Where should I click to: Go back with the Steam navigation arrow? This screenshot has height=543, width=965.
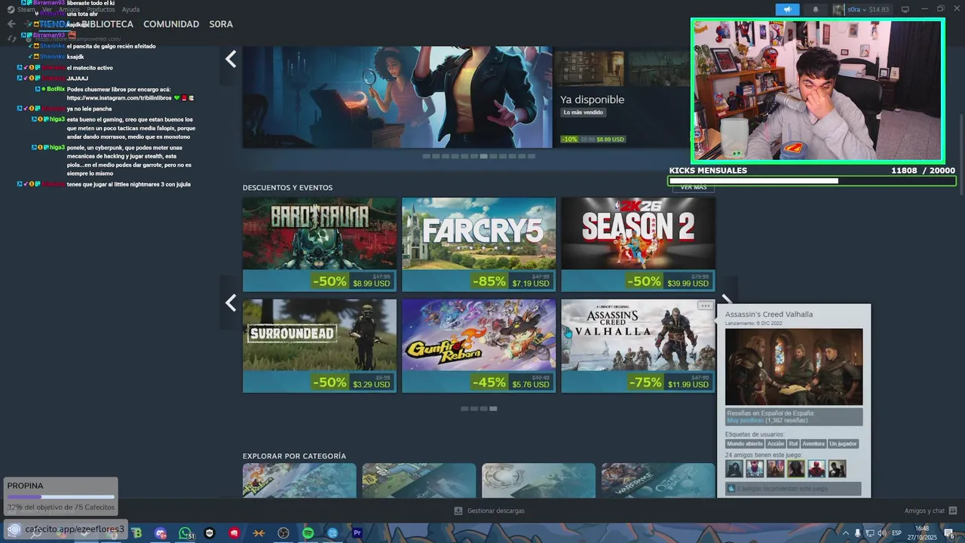11,24
